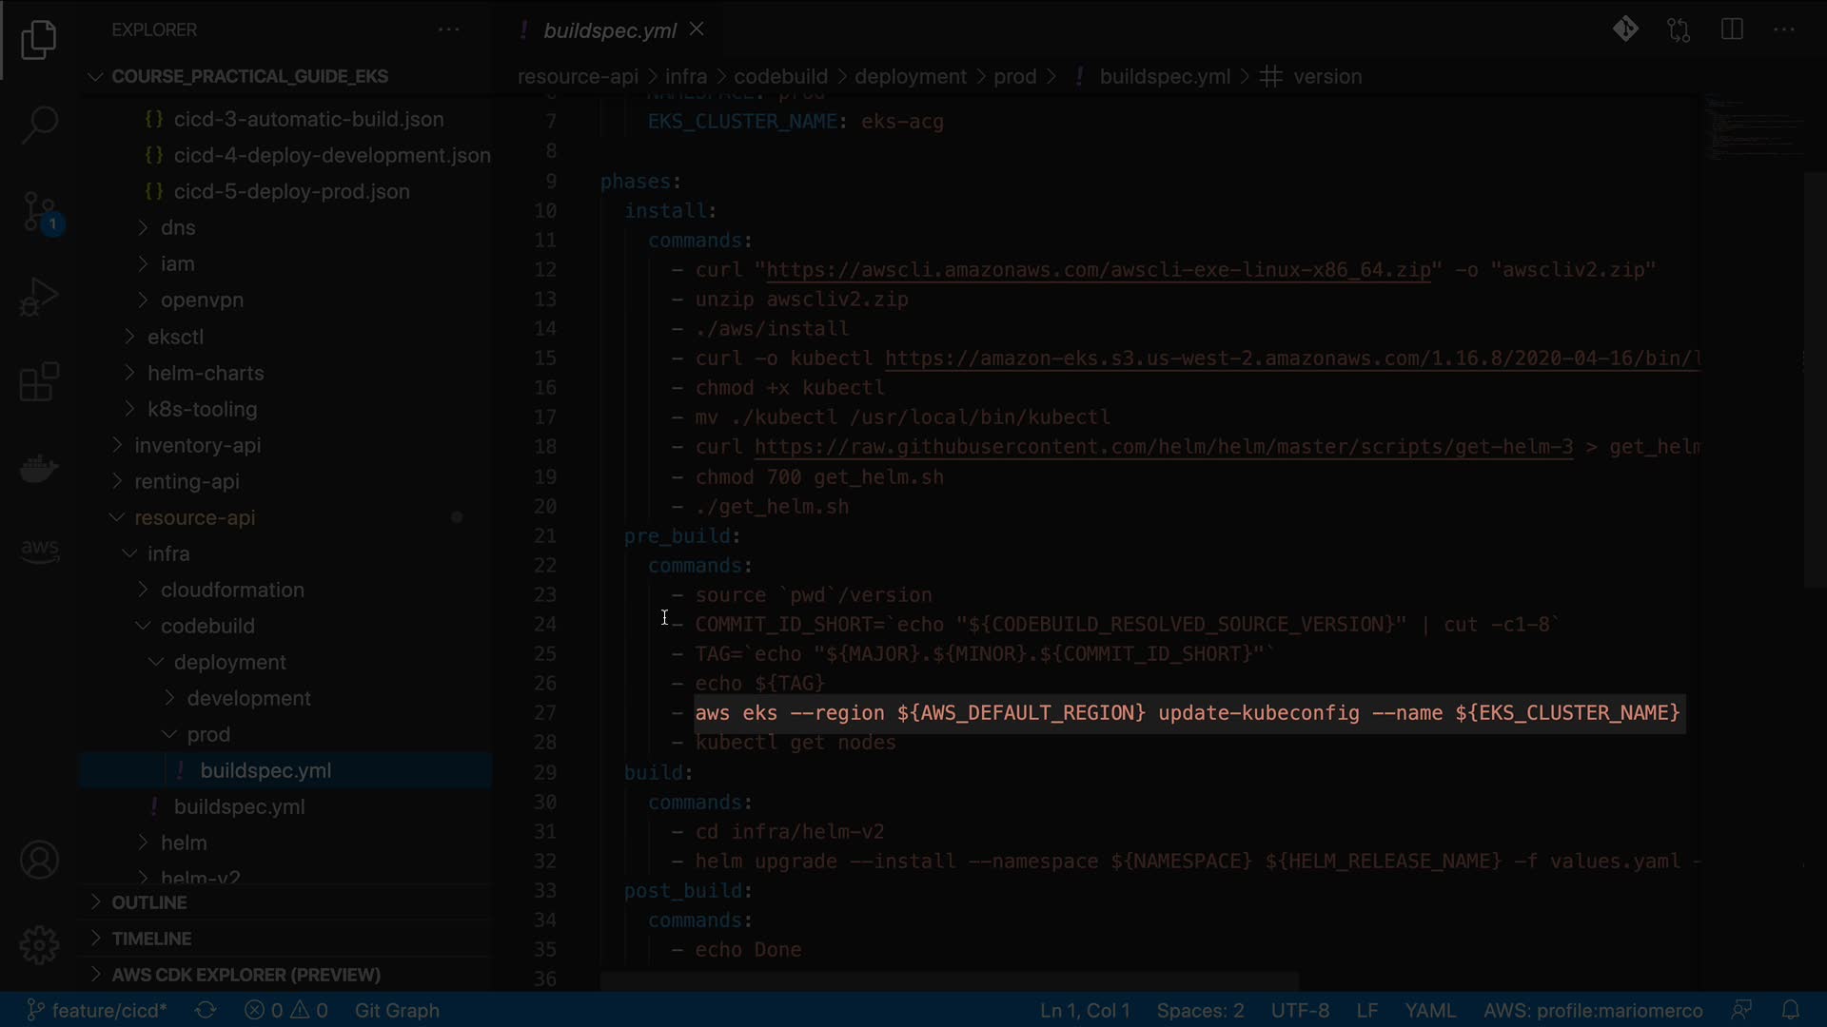Open the Accounts icon in activity bar
Screen dimensions: 1827x1027
pyautogui.click(x=39, y=860)
